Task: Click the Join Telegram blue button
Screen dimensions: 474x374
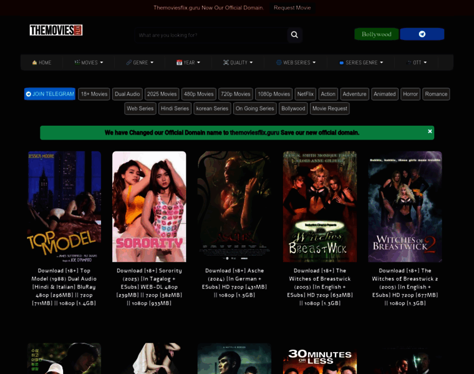Action: [50, 94]
